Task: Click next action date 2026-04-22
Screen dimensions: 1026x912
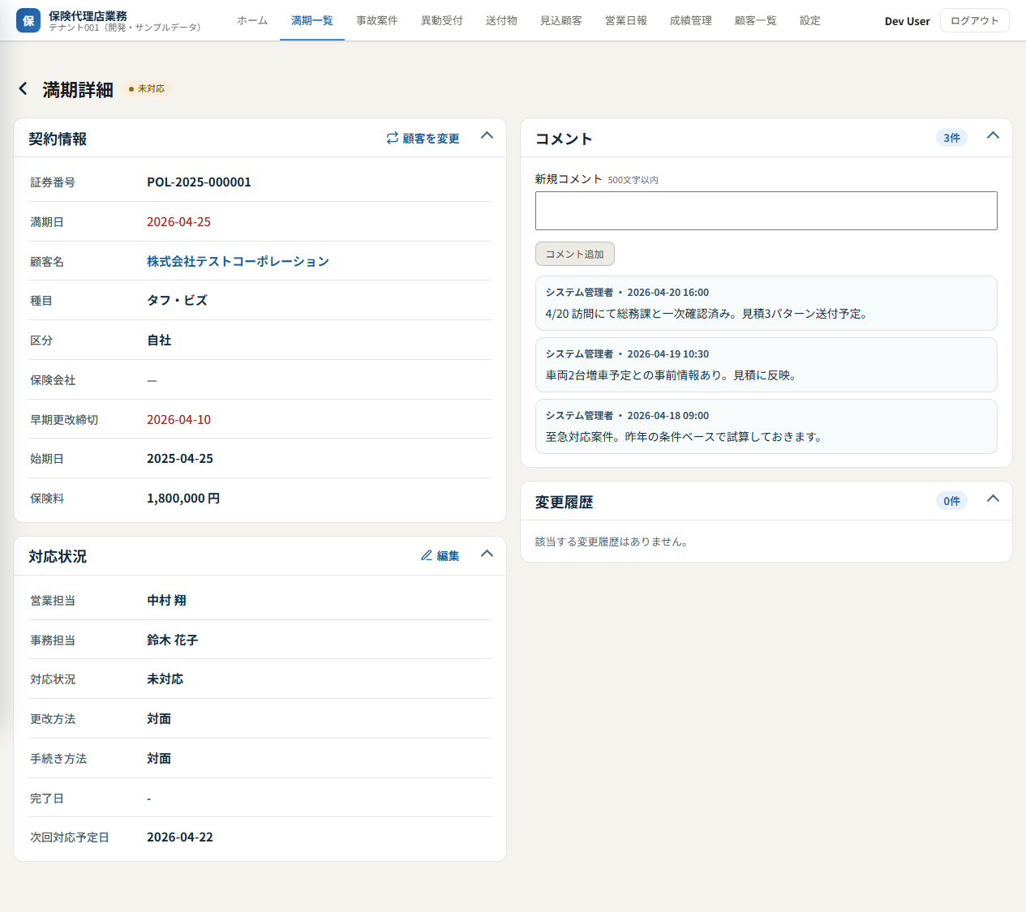Action: tap(180, 837)
